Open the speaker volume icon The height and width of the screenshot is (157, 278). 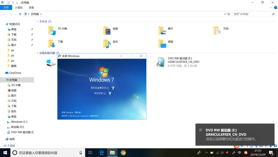pyautogui.click(x=222, y=153)
